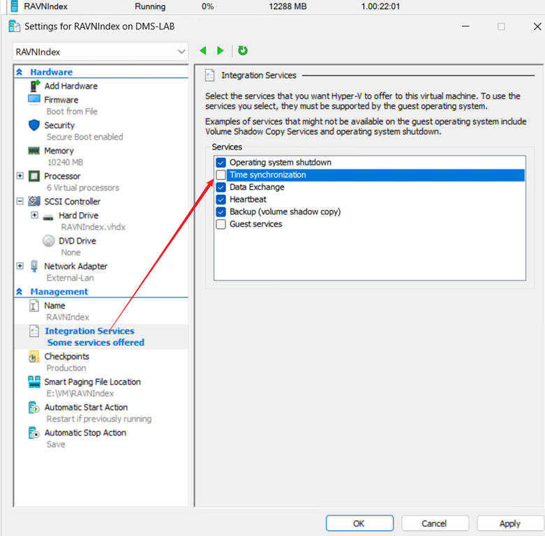
Task: Expand the Network Adapter tree node
Action: tap(20, 266)
